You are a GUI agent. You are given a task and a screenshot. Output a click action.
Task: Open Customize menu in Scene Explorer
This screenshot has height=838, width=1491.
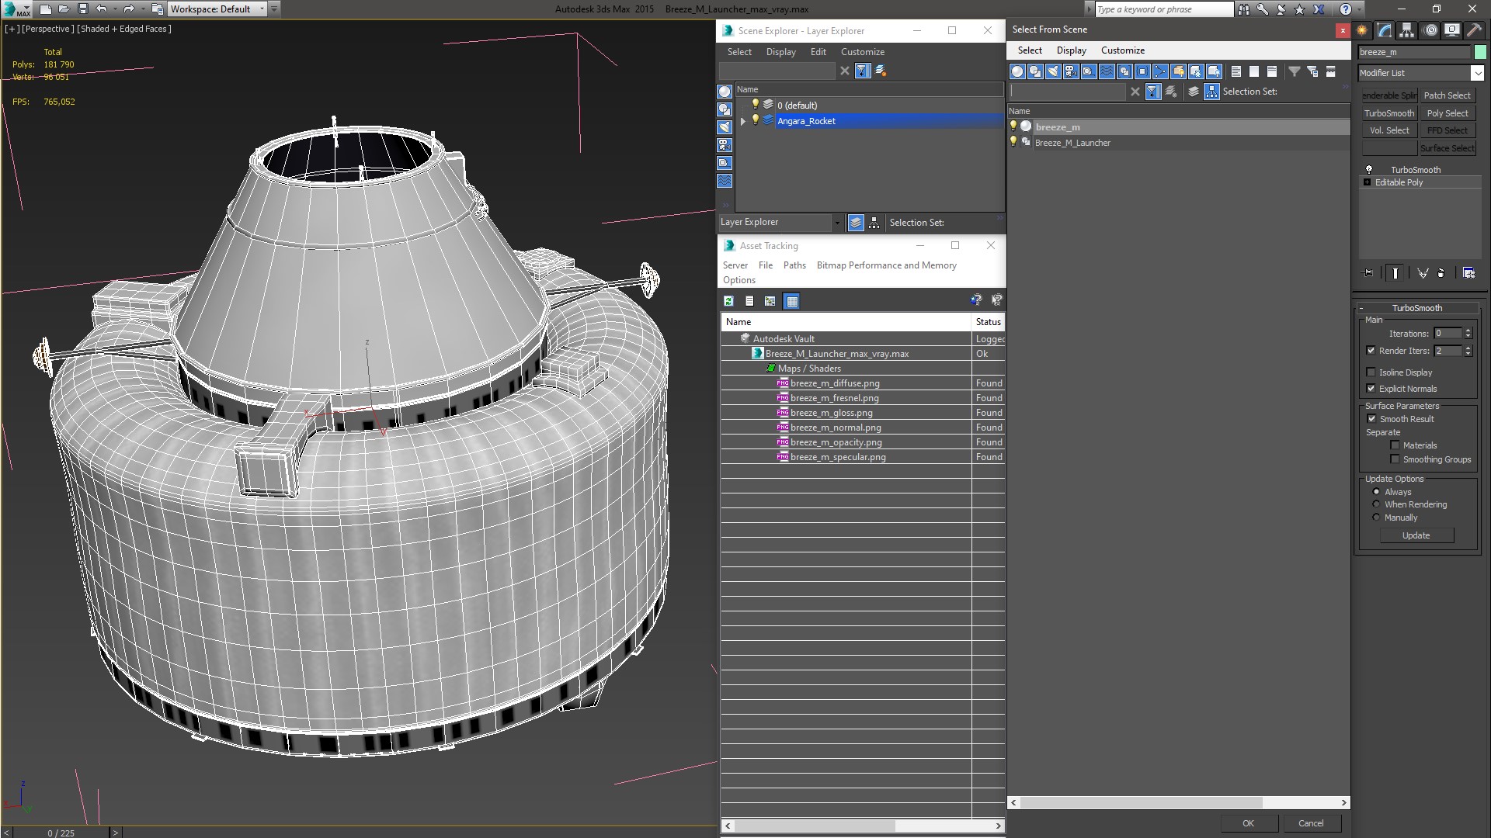(x=863, y=52)
